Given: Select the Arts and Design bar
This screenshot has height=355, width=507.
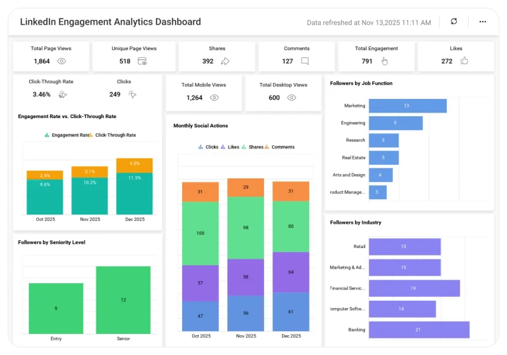Looking at the screenshot, I should click(x=381, y=175).
